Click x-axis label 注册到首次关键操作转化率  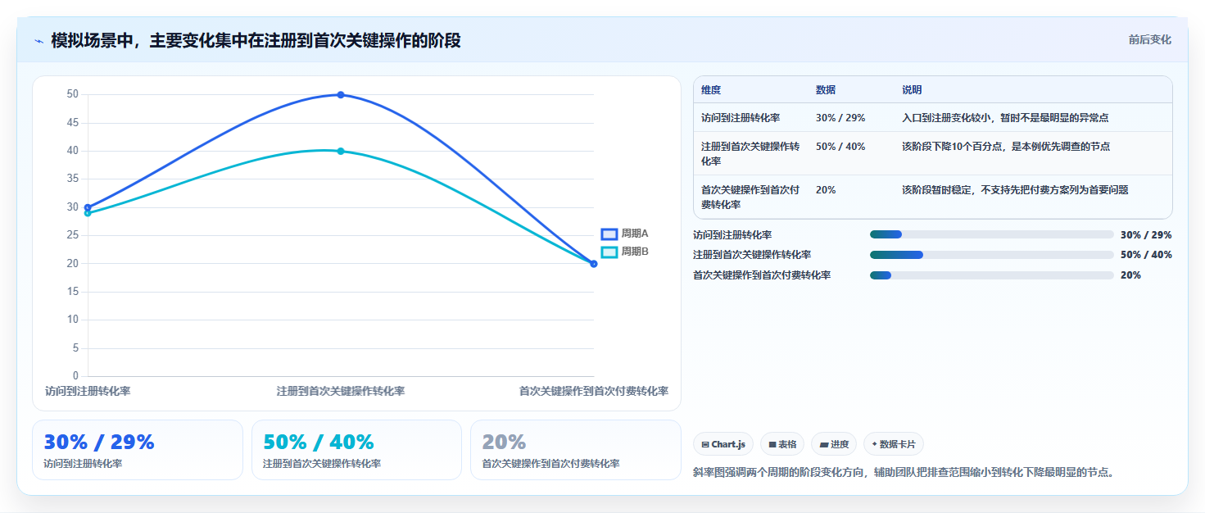point(341,391)
